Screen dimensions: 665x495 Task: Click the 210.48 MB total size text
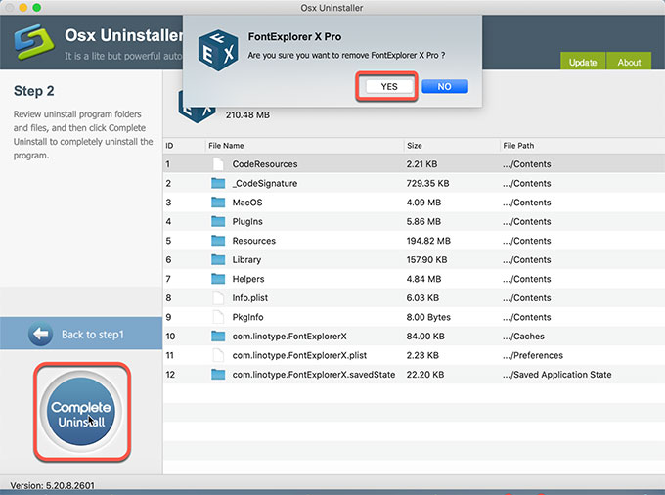coord(247,115)
